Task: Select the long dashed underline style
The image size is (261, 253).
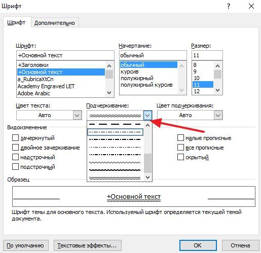Action: tap(115, 124)
